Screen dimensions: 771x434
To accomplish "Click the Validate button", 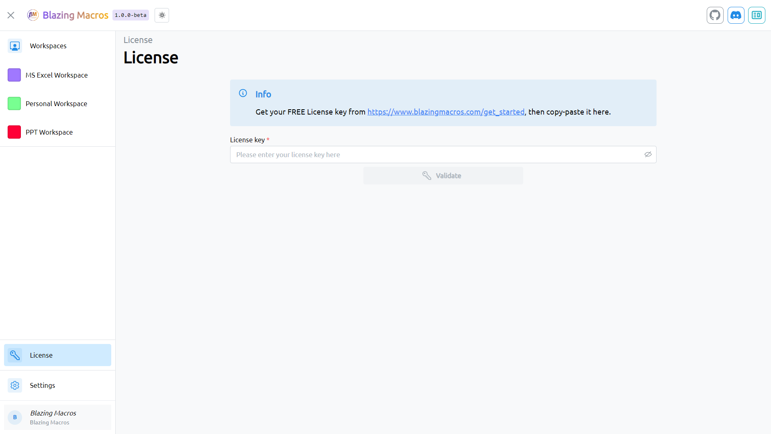I will click(443, 176).
